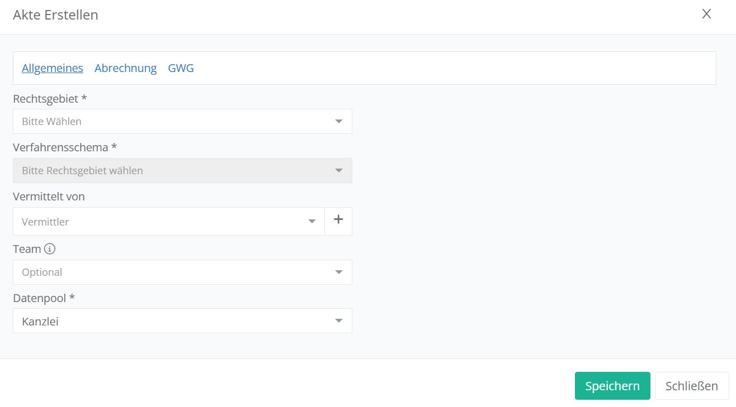Click the Team dropdown arrow
This screenshot has height=407, width=736.
338,272
